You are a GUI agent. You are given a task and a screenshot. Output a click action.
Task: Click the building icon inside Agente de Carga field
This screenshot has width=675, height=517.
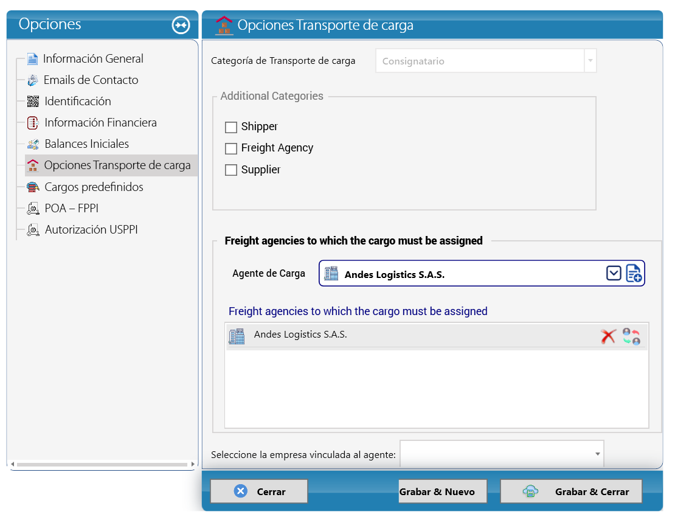331,273
